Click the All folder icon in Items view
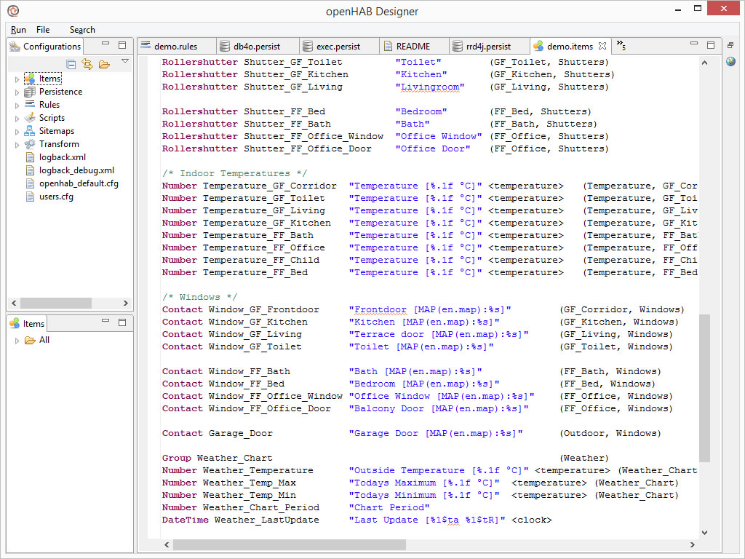Viewport: 745px width, 559px height. pos(30,341)
